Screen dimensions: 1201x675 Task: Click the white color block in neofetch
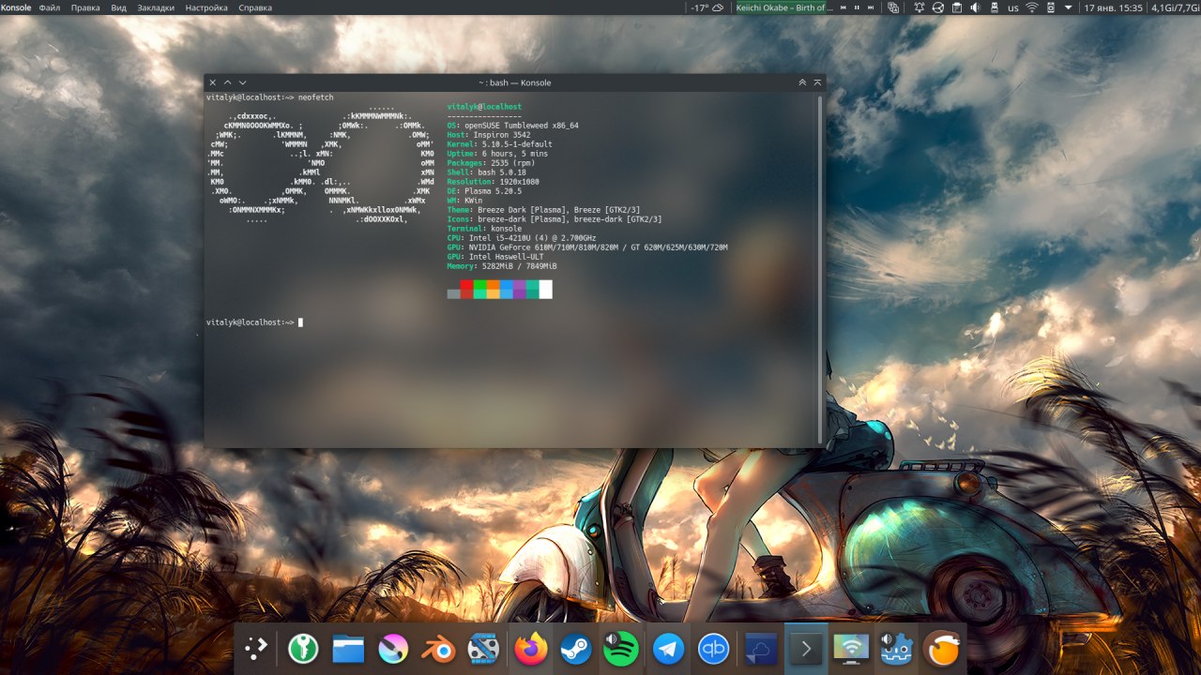pyautogui.click(x=546, y=289)
